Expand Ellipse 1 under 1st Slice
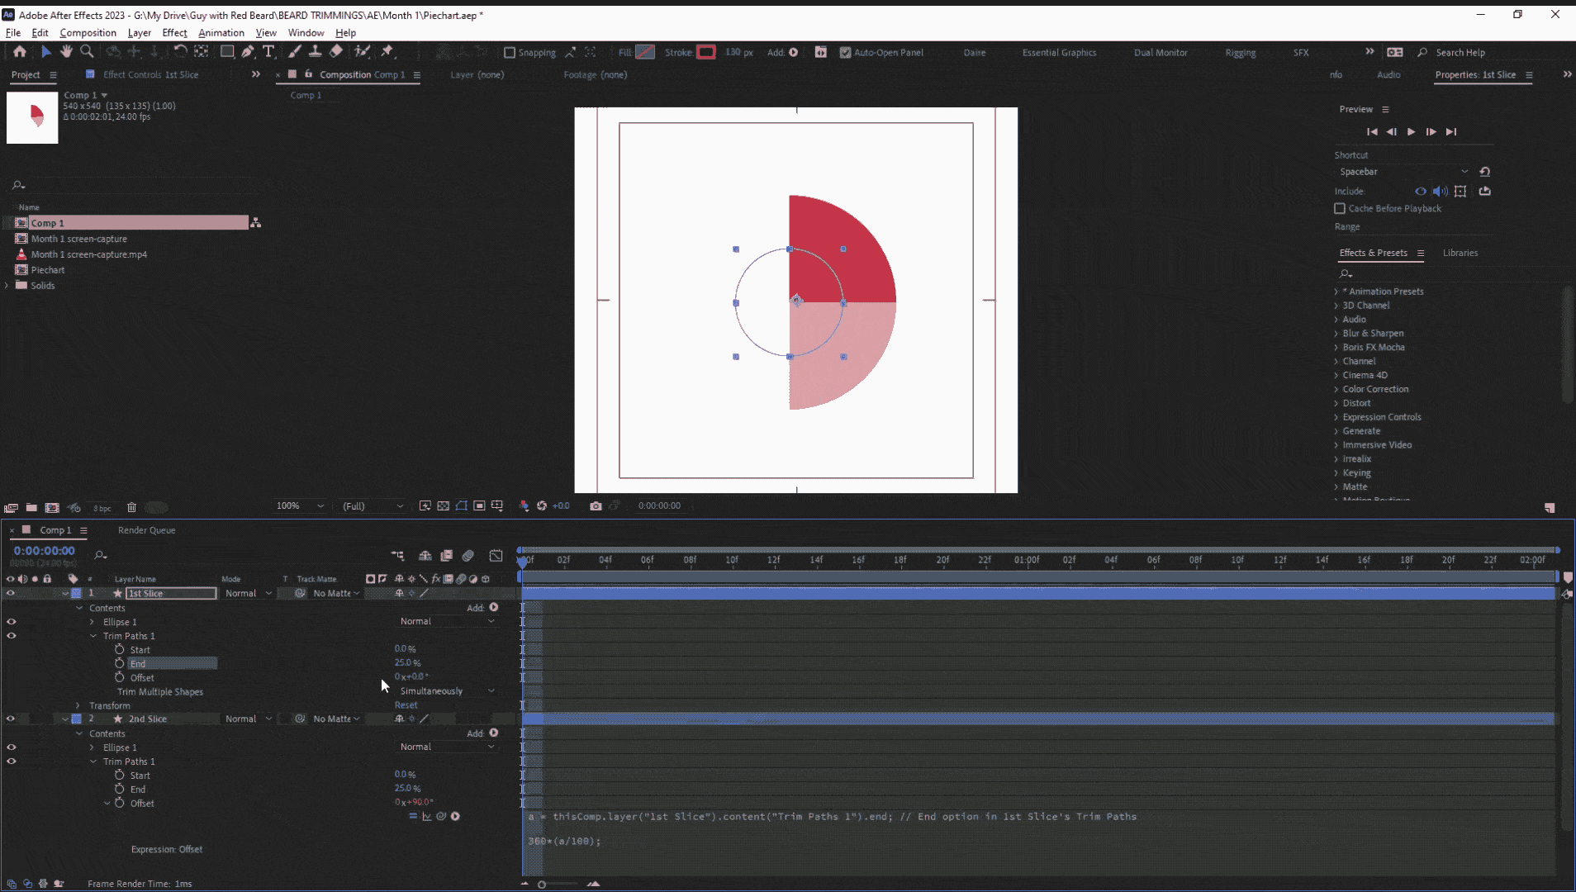This screenshot has width=1576, height=892. pyautogui.click(x=93, y=622)
